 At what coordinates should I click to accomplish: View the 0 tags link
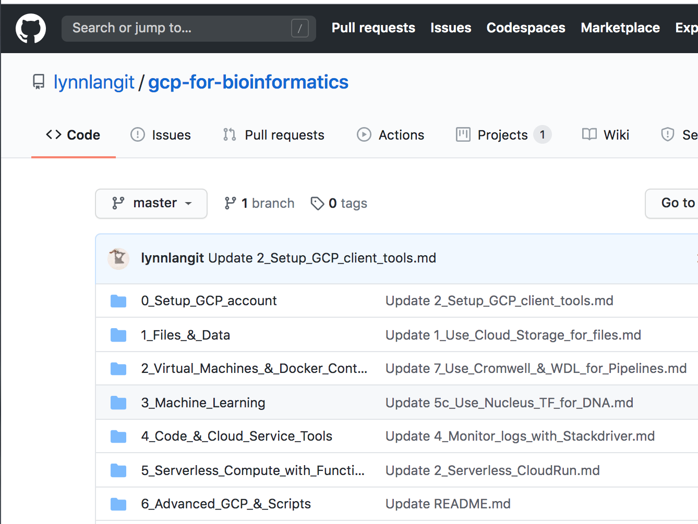point(339,203)
